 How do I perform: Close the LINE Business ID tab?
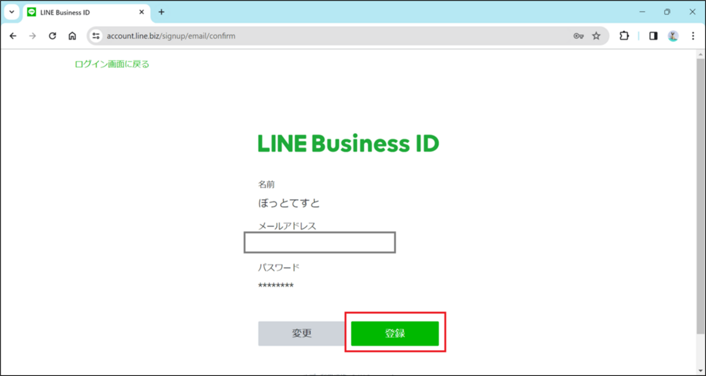pyautogui.click(x=141, y=12)
